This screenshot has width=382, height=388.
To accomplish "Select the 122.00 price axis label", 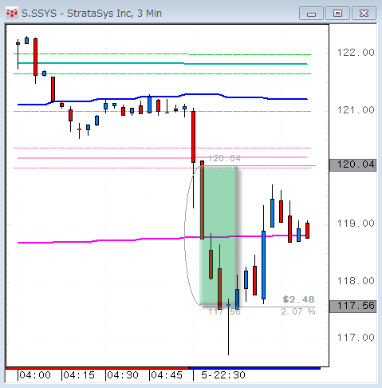I will pos(356,53).
